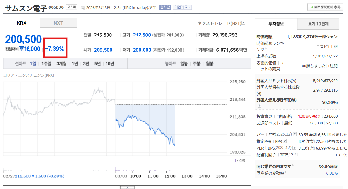Select the 일봉 candlestick chart option
Viewport: 348px width, 189px height.
[184, 64]
